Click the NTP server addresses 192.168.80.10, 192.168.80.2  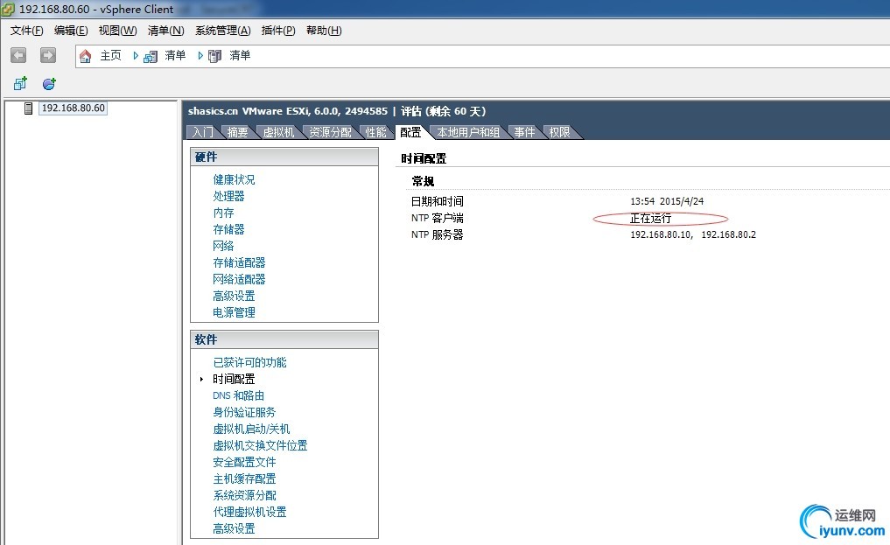tap(693, 234)
